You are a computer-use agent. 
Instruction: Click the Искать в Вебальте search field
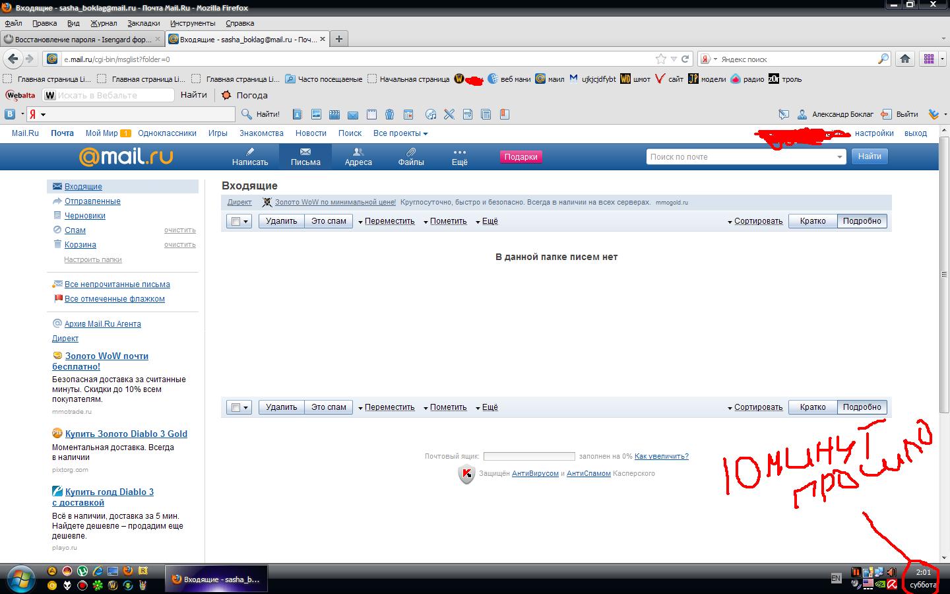pos(108,95)
